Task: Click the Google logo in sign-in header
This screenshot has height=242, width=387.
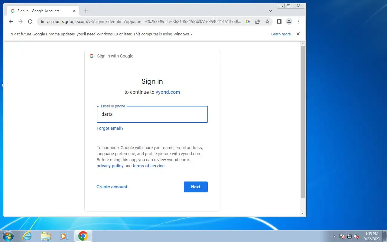Action: [x=92, y=56]
